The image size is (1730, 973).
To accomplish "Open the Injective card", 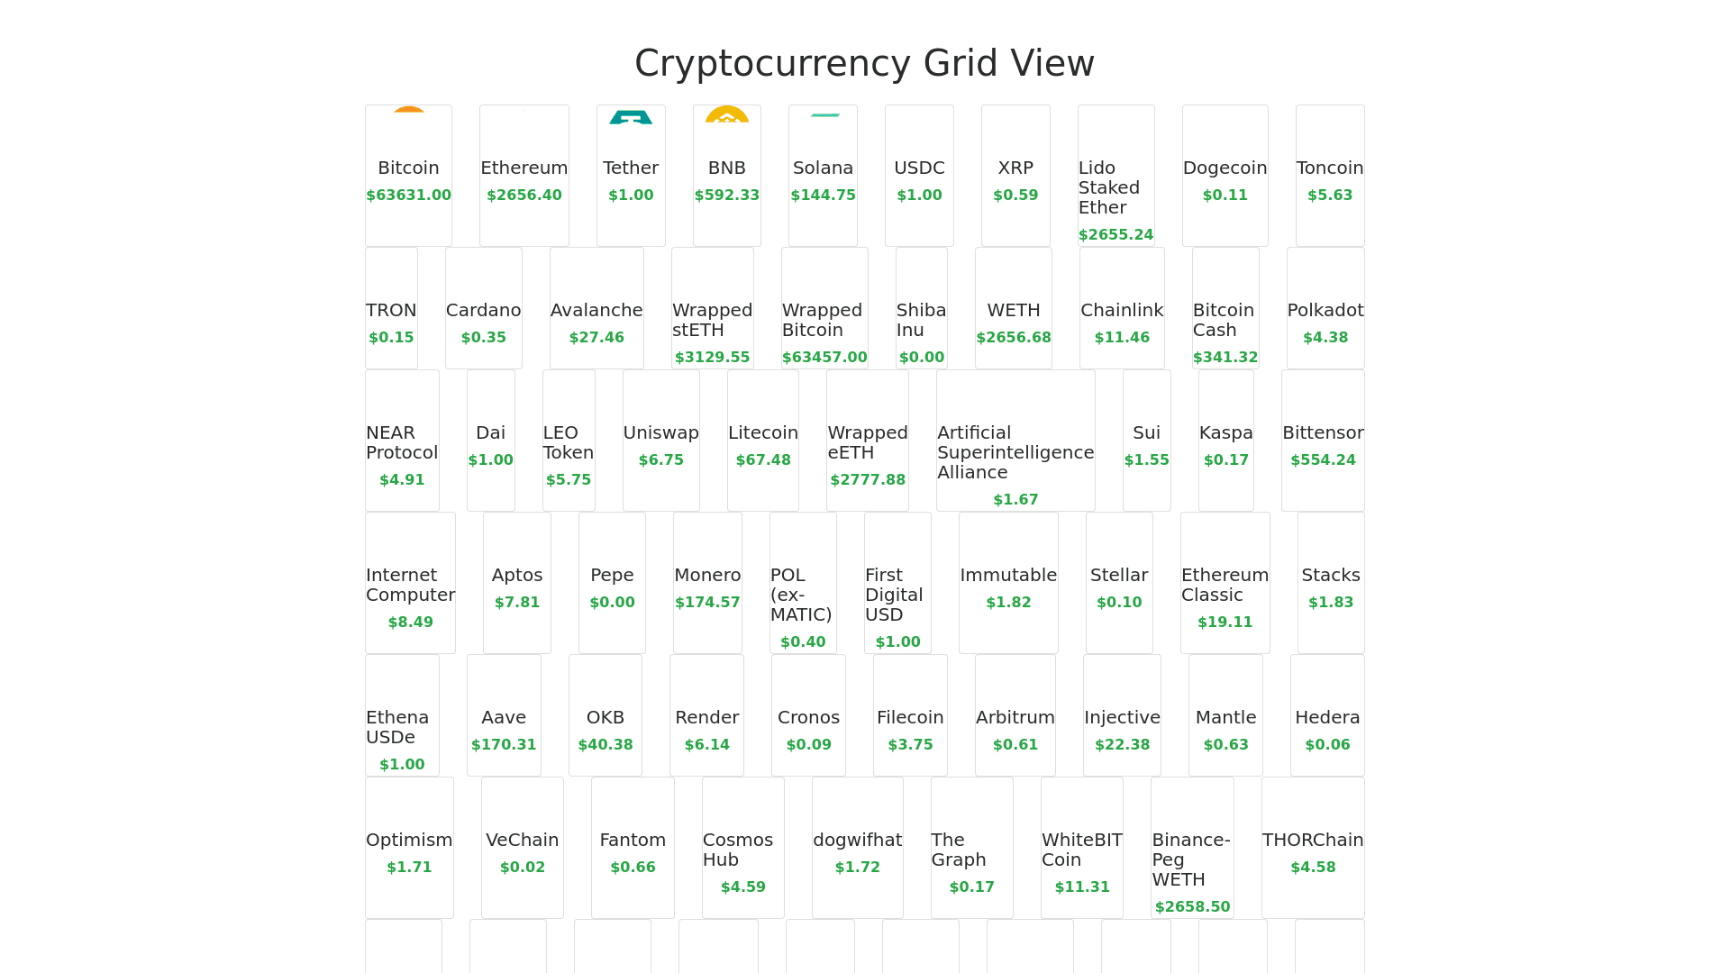I will [x=1122, y=715].
